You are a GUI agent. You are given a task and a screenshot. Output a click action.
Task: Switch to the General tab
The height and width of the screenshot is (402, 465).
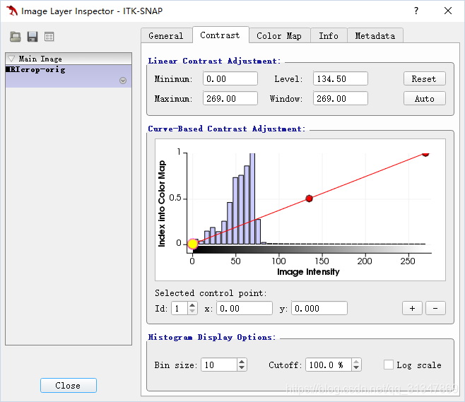pyautogui.click(x=166, y=36)
